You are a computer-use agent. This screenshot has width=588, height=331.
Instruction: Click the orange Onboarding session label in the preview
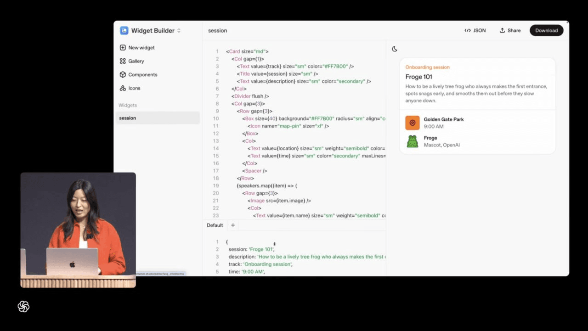click(428, 67)
